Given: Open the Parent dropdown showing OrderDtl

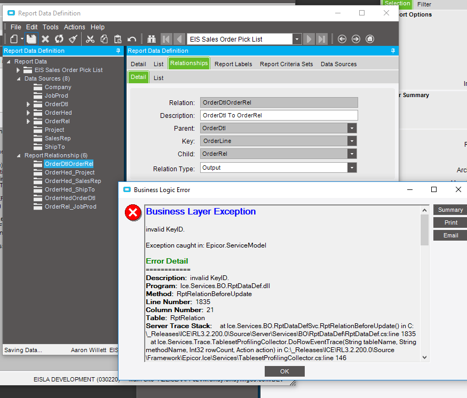Looking at the screenshot, I should (352, 129).
